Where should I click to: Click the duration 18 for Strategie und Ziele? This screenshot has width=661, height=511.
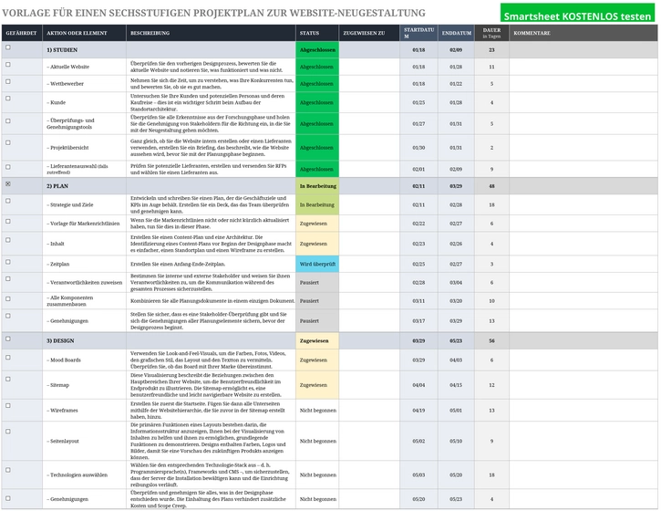point(491,204)
